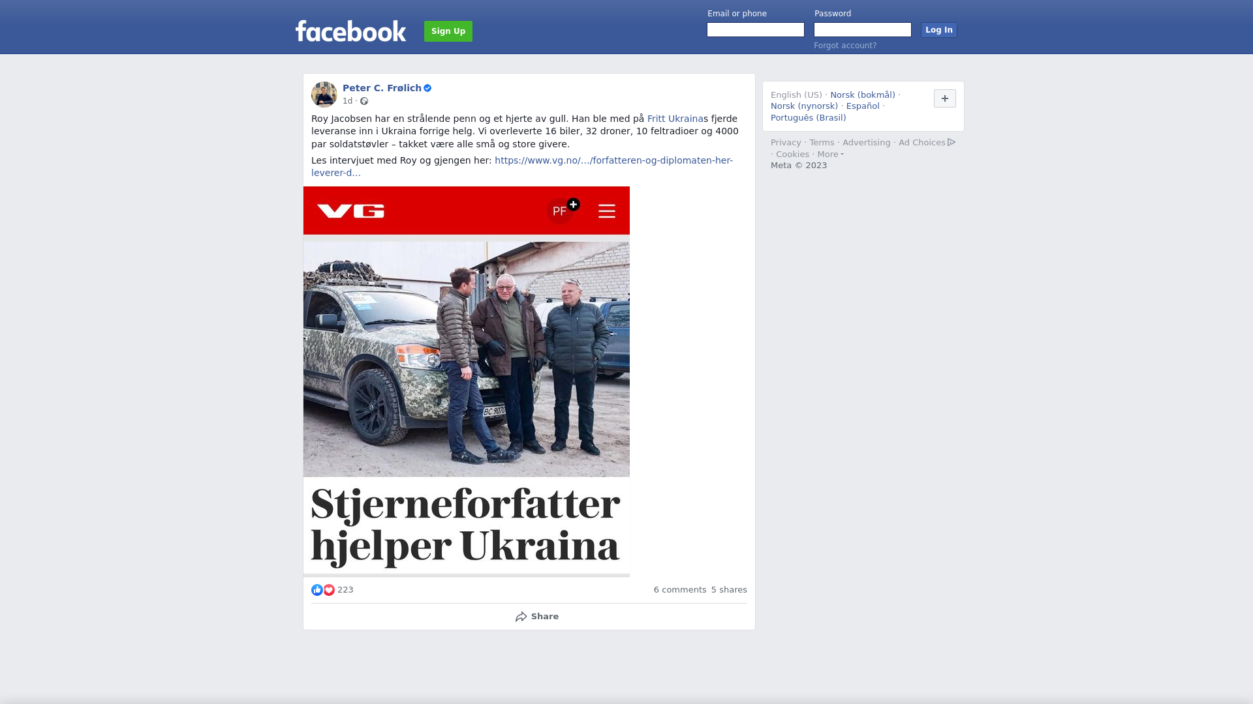Click the verified badge beside Peter C. Frølich
Viewport: 1253px width, 704px height.
point(427,88)
